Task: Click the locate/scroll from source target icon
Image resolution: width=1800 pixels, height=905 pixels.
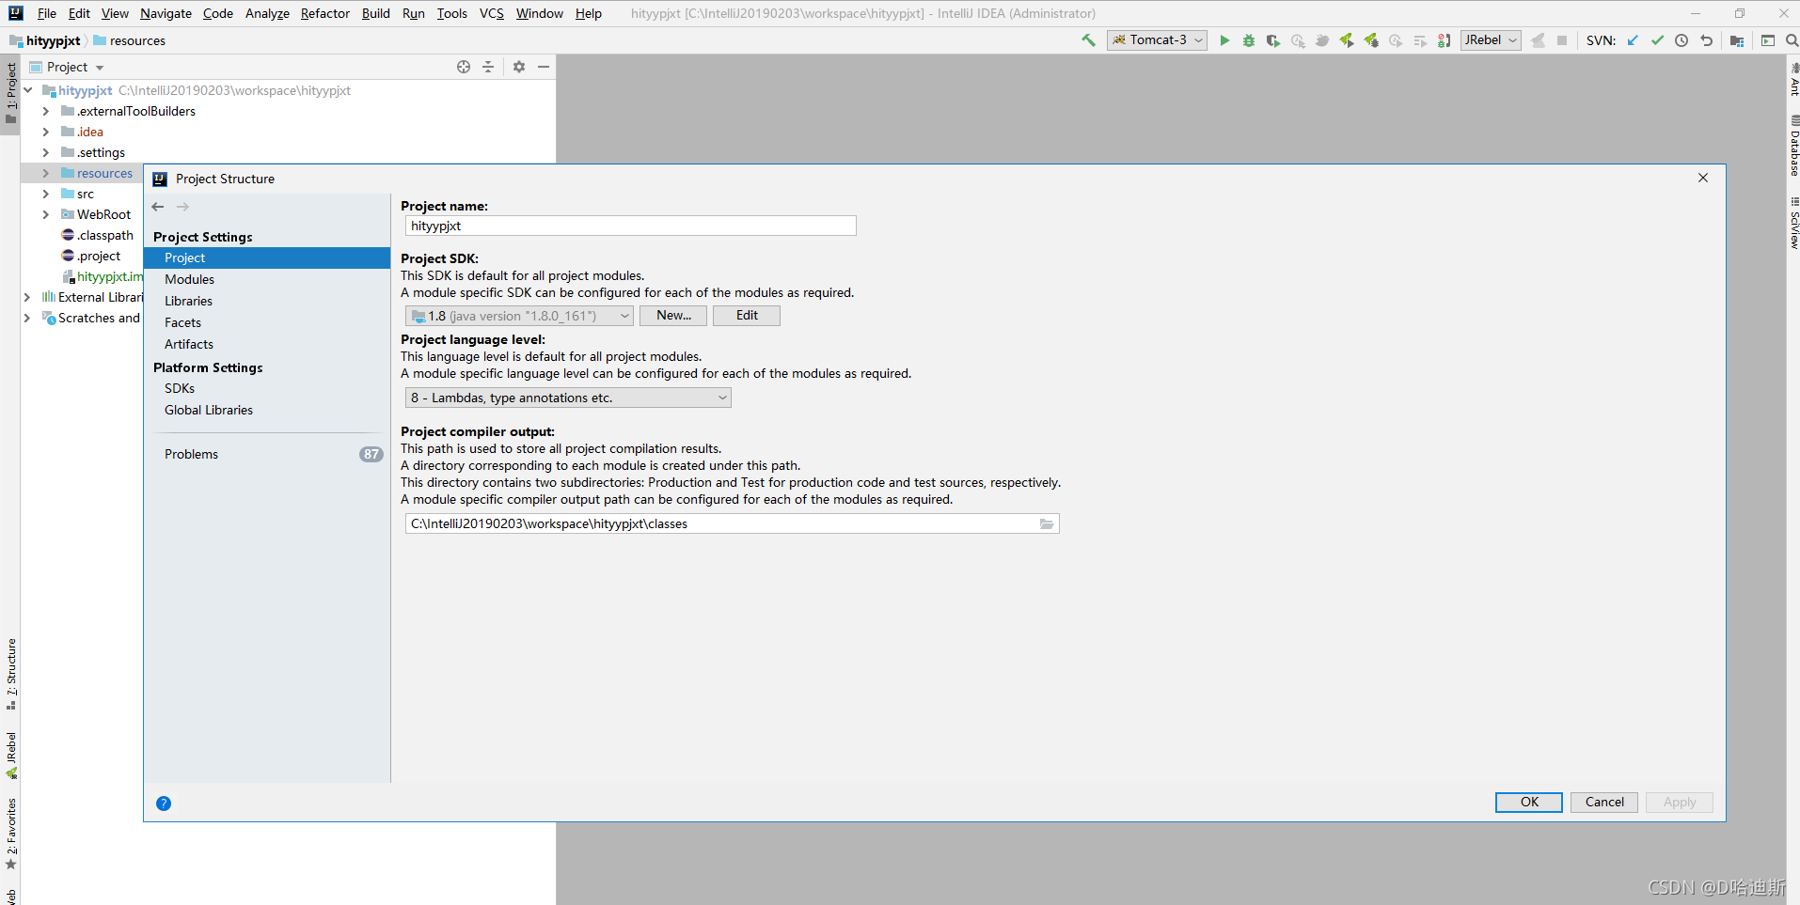Action: click(x=464, y=67)
